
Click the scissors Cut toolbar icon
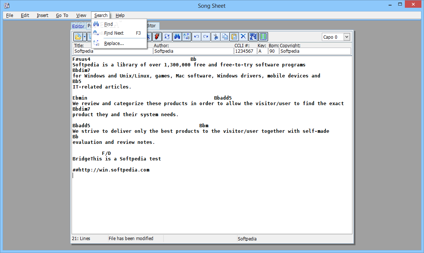tap(216, 37)
